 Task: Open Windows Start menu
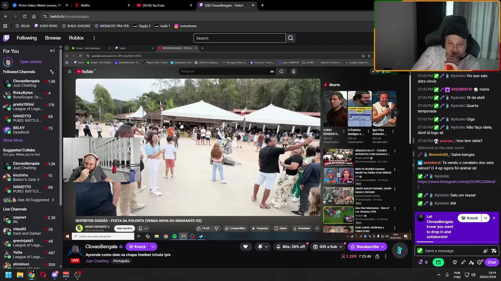(8, 274)
